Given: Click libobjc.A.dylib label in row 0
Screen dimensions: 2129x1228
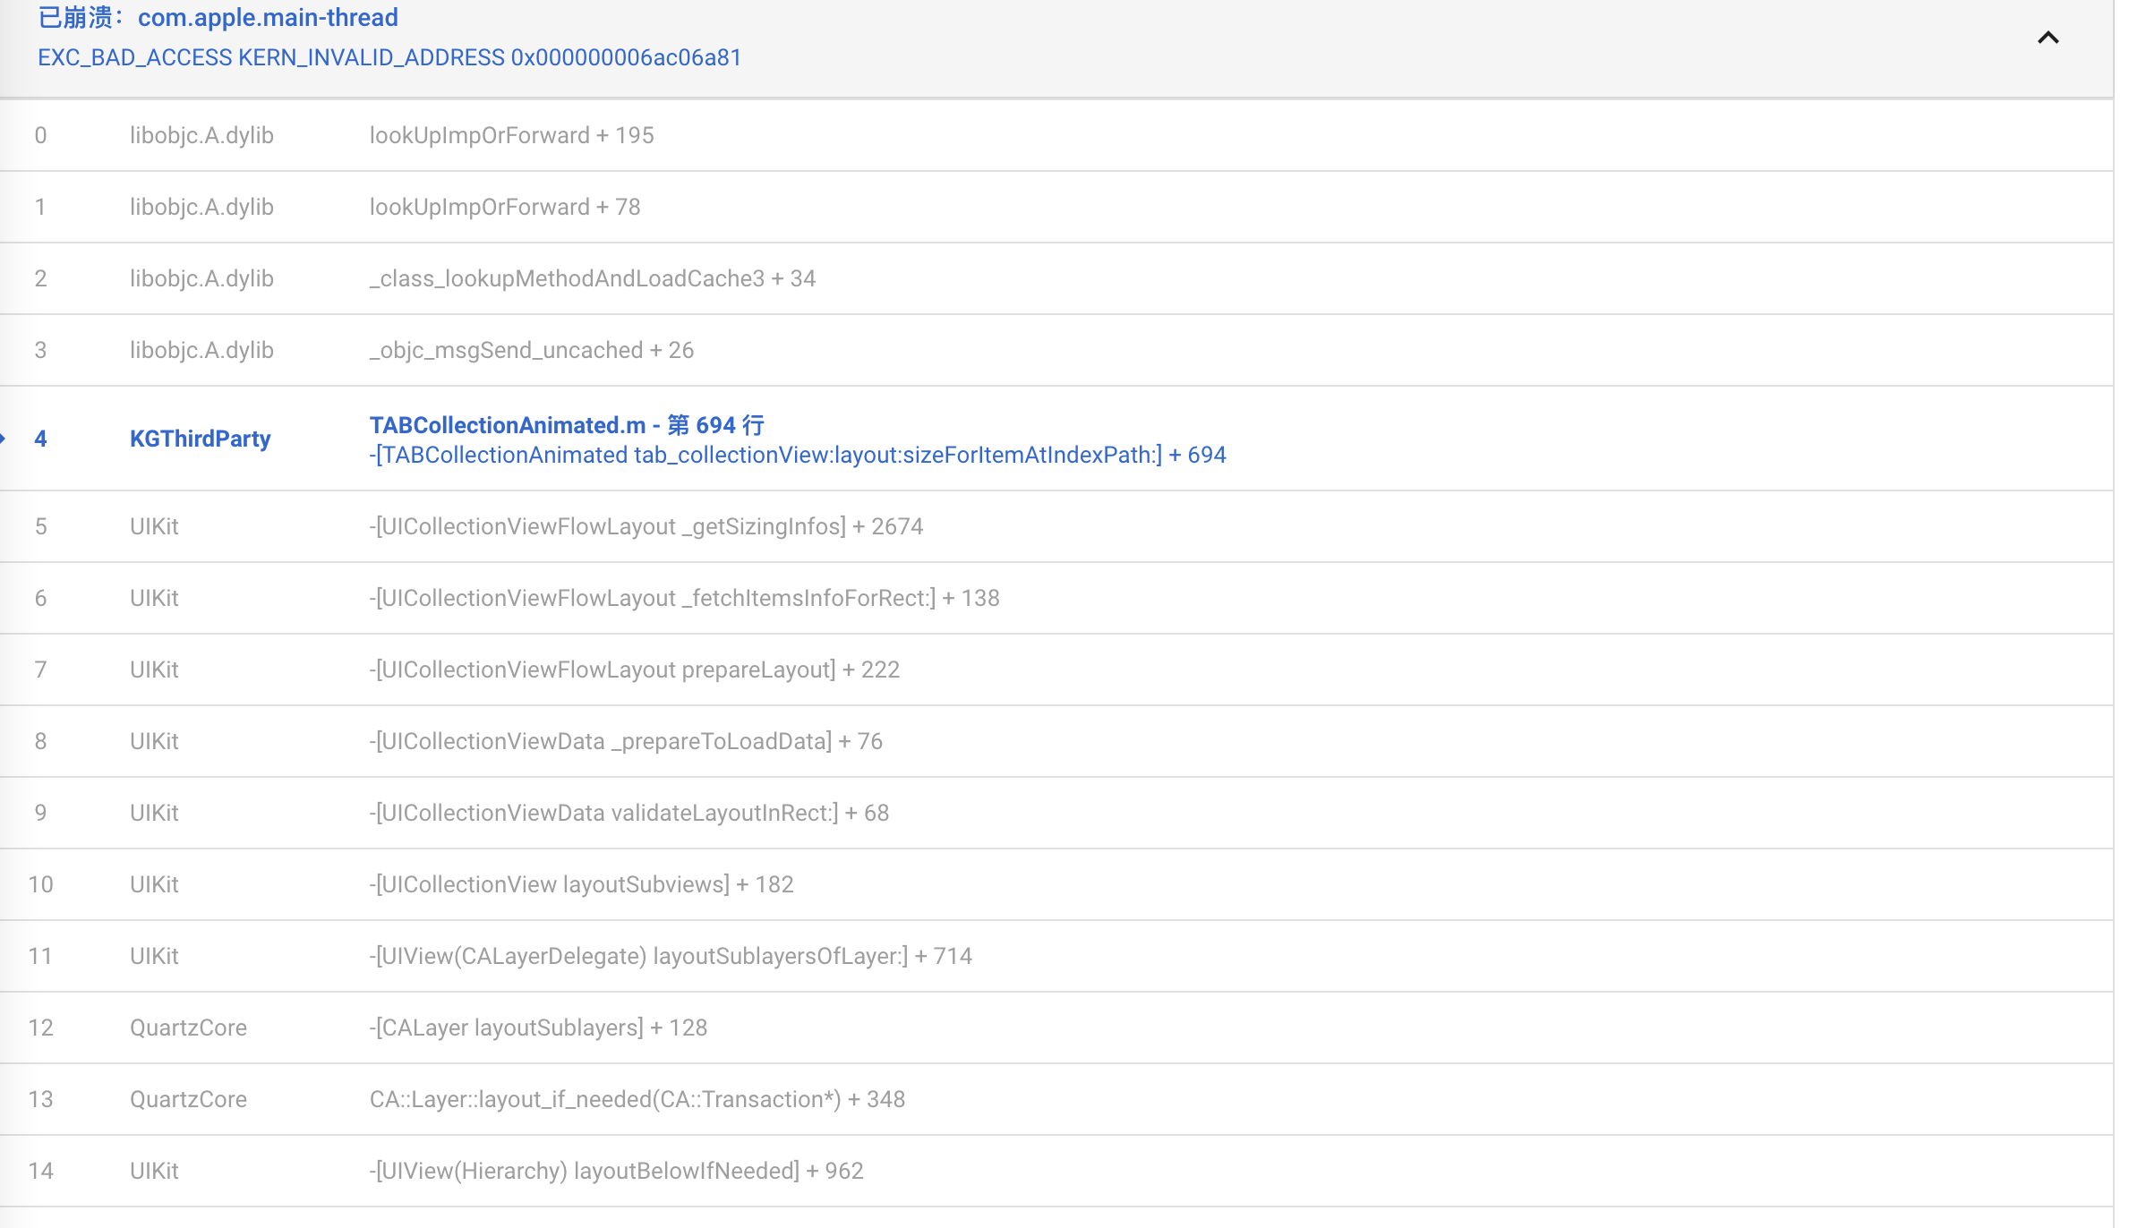Looking at the screenshot, I should click(201, 135).
